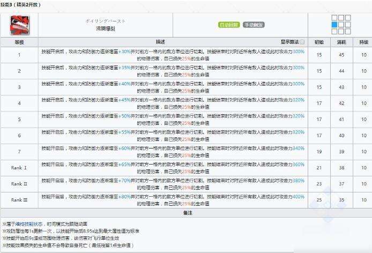This screenshot has width=372, height=253.
Task: Click the 持续 column header
Action: point(364,42)
